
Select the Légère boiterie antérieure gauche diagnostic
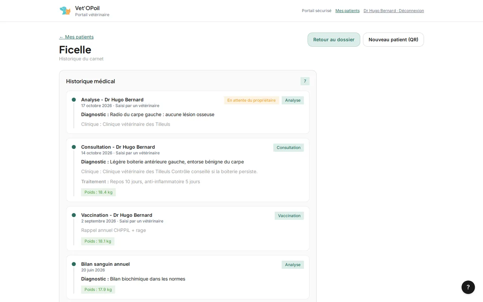point(177,162)
